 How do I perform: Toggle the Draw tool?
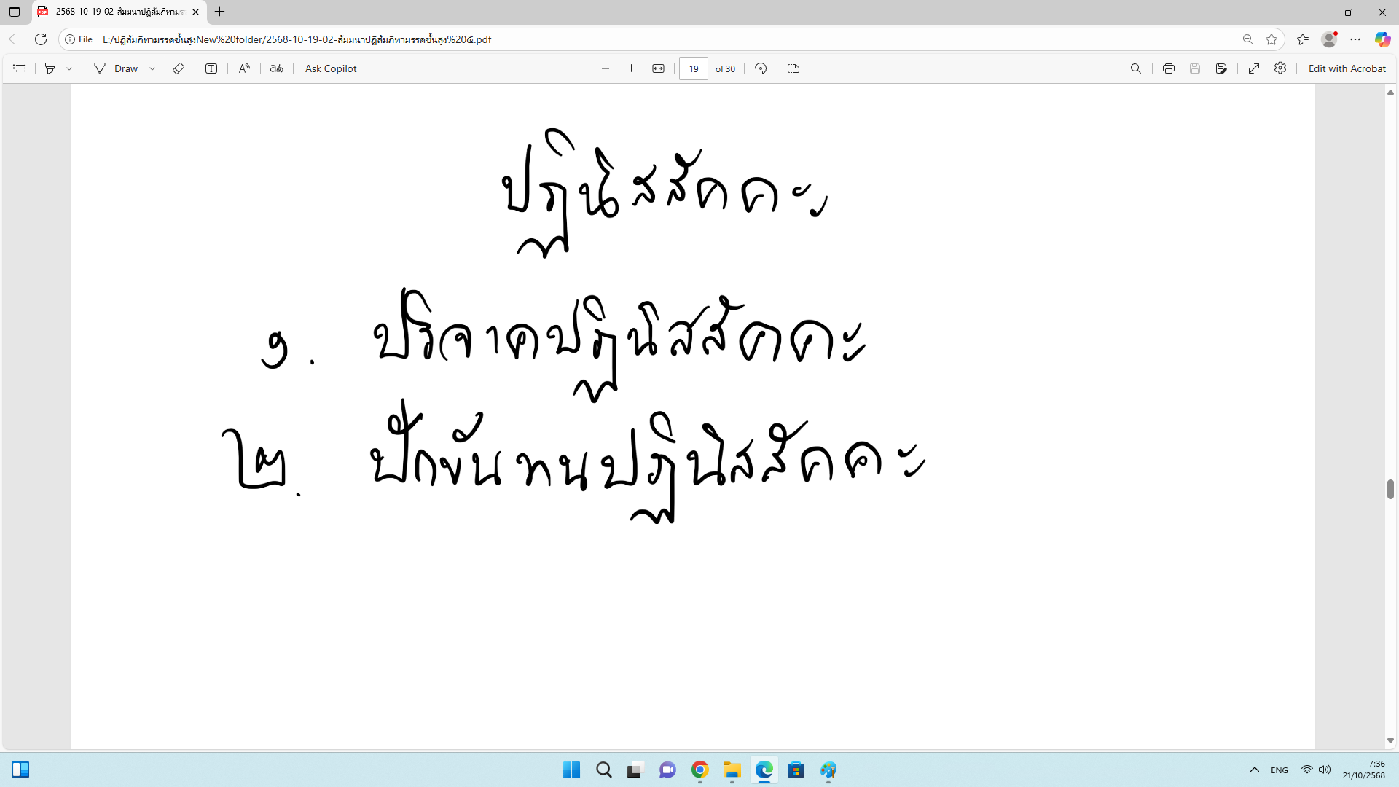(x=117, y=68)
